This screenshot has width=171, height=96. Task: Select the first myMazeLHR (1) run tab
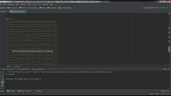tap(9, 69)
